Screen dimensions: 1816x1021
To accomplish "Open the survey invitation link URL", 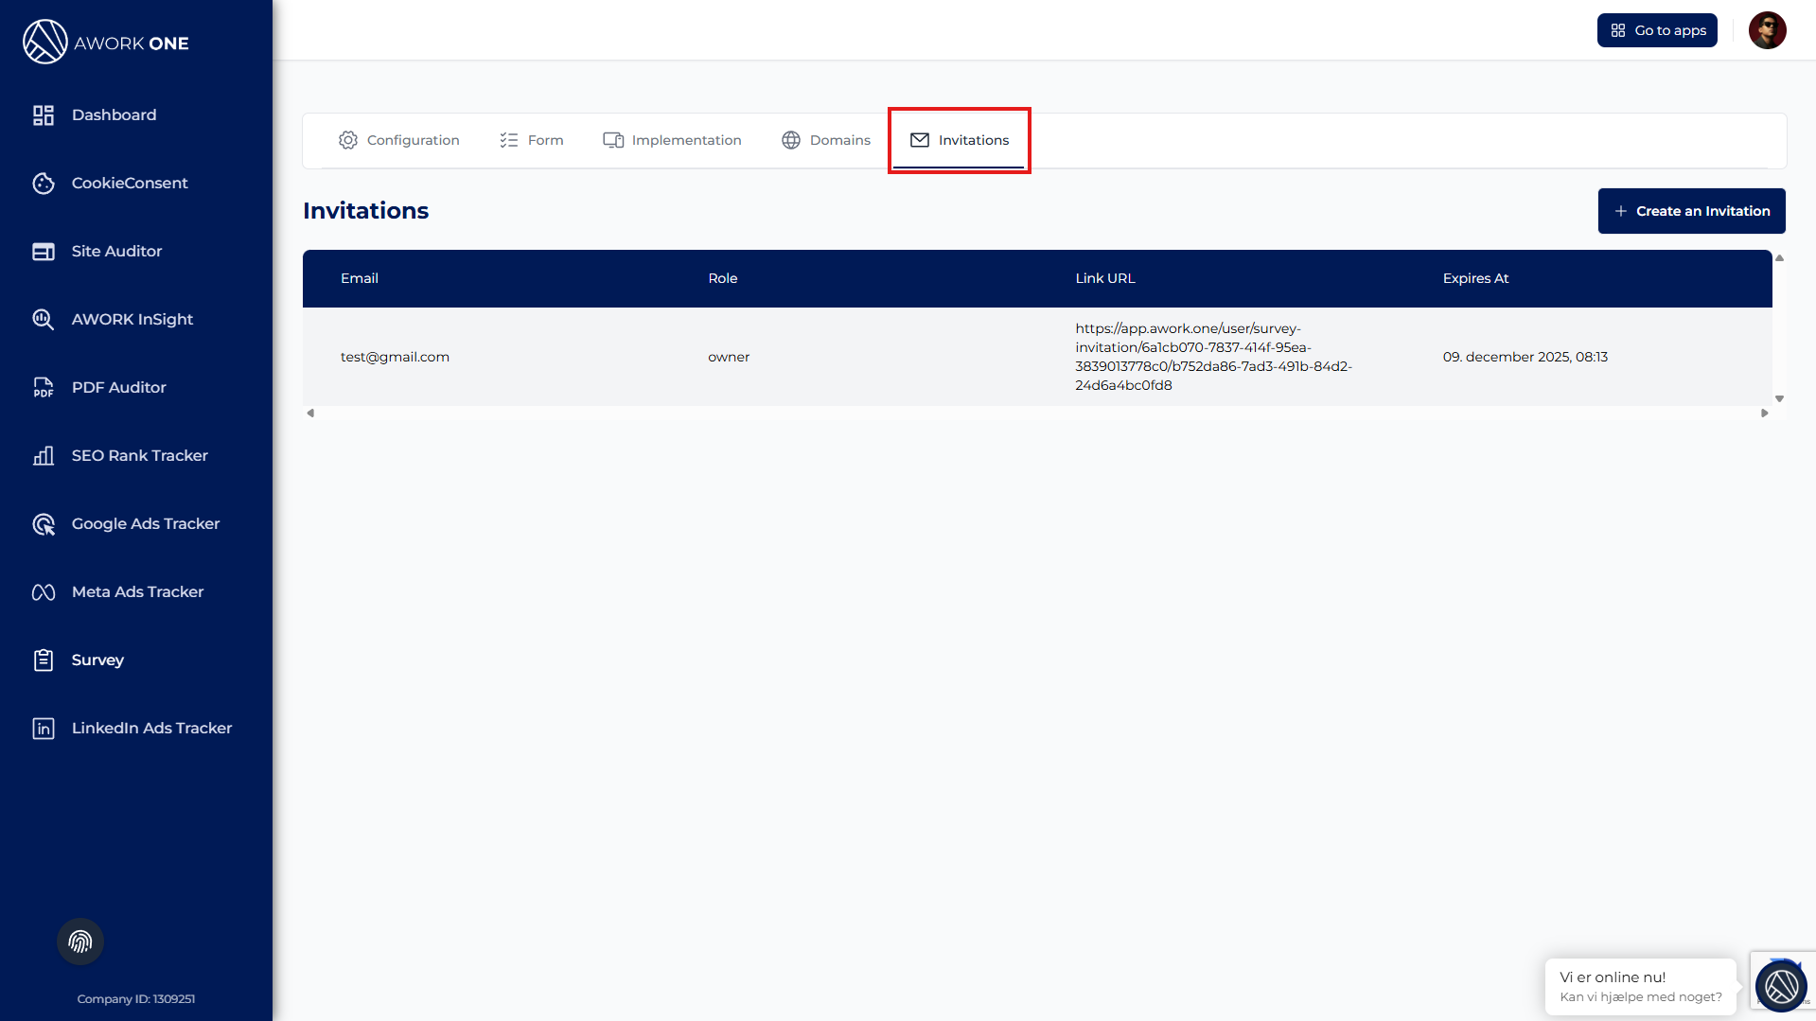I will coord(1213,357).
